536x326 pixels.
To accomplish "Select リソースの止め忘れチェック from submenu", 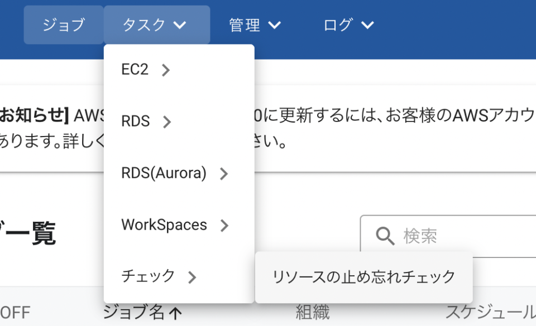I will pos(363,276).
